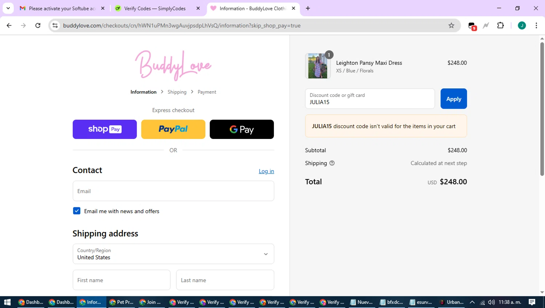545x308 pixels.
Task: Click the Shipping help question-mark icon
Action: click(332, 163)
